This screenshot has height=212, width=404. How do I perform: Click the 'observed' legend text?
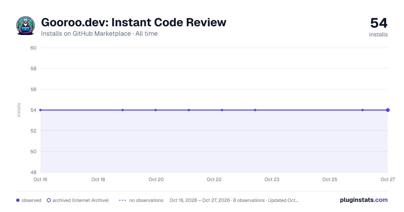pyautogui.click(x=31, y=200)
